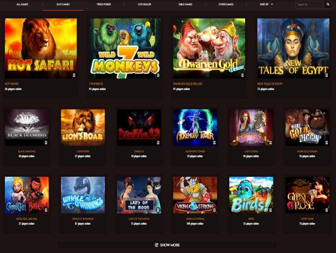Focus the Search For input field
Screen dimensions: 336x253
310,4
